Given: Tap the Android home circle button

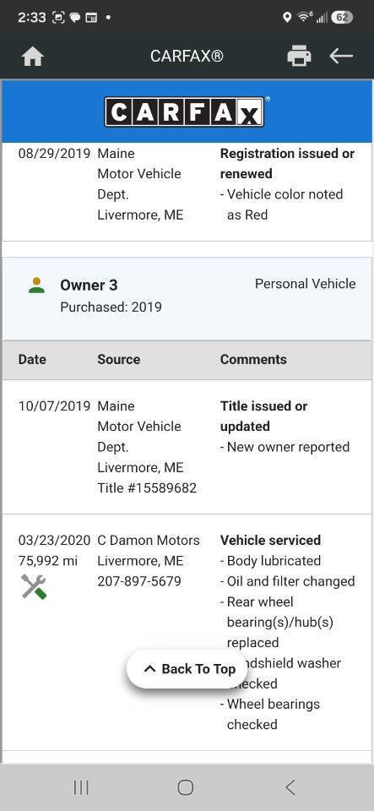Looking at the screenshot, I should coord(186,787).
